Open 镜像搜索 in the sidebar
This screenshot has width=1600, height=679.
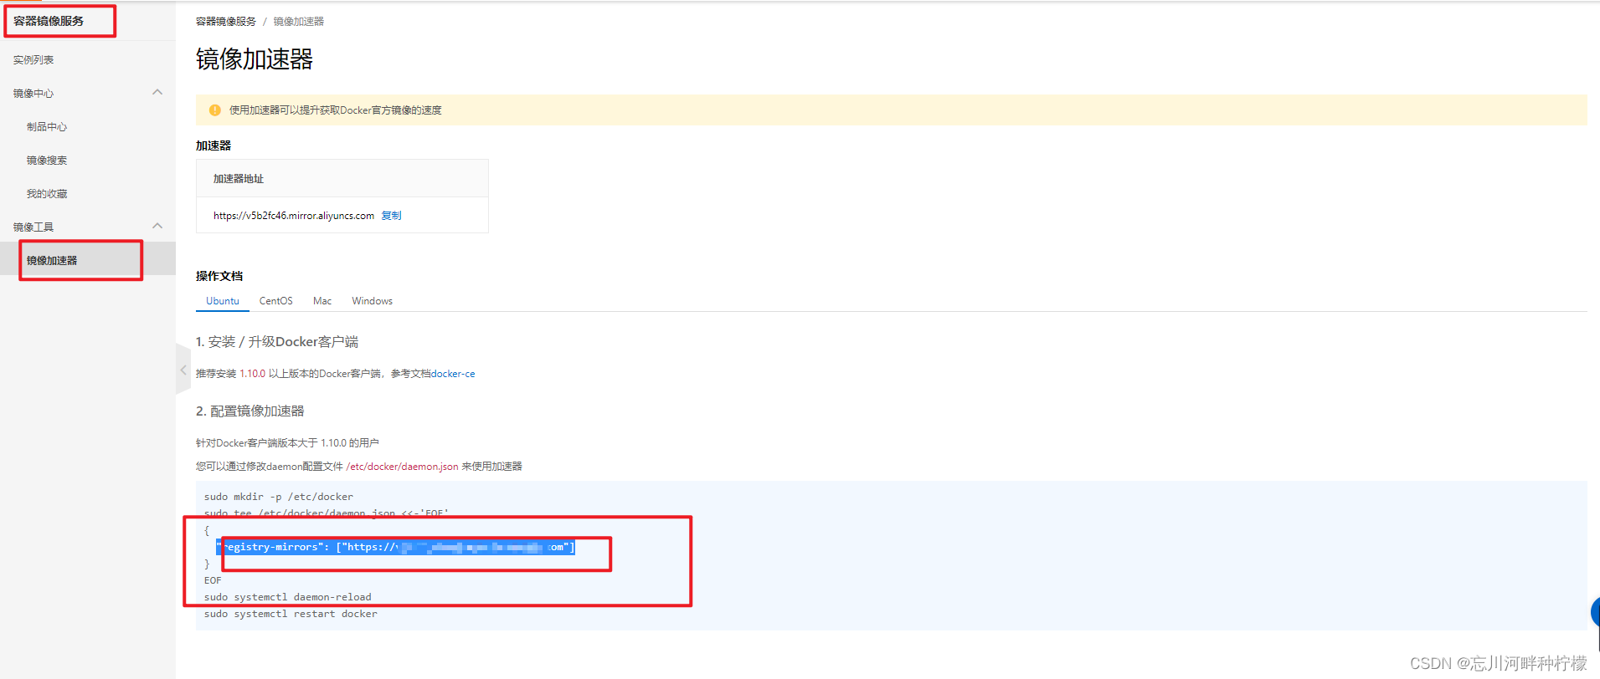coord(47,161)
